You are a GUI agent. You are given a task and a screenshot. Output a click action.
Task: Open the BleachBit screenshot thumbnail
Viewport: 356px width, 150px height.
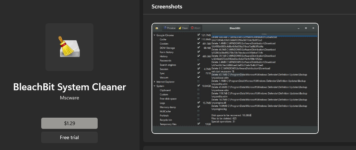[235, 78]
